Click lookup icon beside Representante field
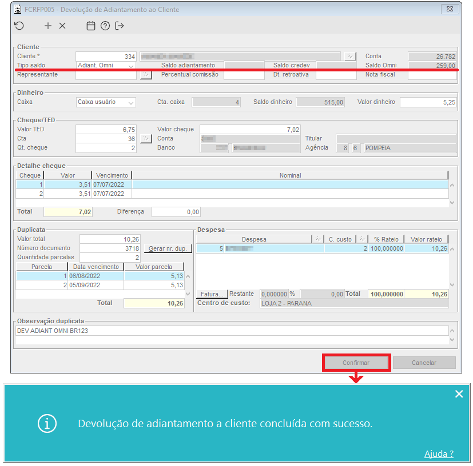 [x=146, y=74]
